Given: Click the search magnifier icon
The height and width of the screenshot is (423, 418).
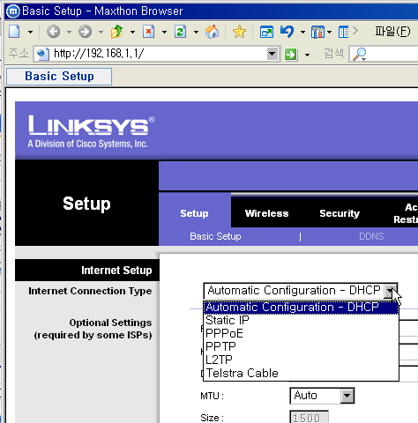Looking at the screenshot, I should (359, 54).
